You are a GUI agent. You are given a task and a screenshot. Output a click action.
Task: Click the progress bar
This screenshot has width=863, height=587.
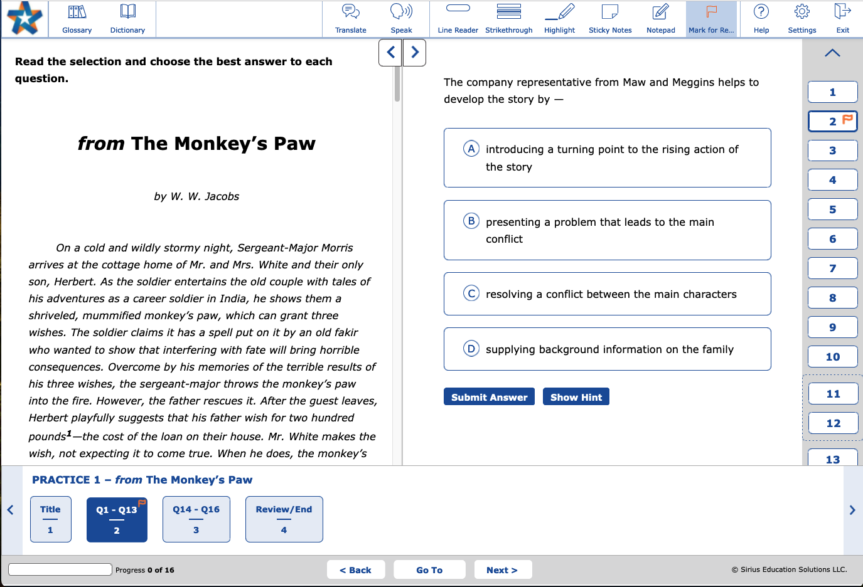click(x=60, y=569)
